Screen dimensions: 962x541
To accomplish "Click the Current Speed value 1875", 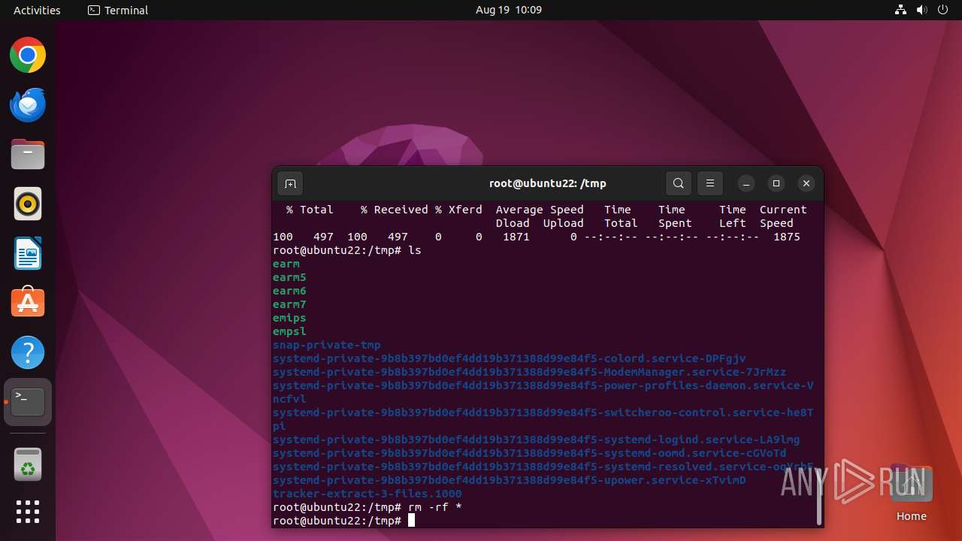I will [x=787, y=237].
